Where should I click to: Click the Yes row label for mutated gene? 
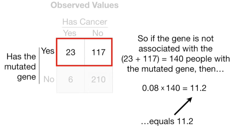pos(48,51)
